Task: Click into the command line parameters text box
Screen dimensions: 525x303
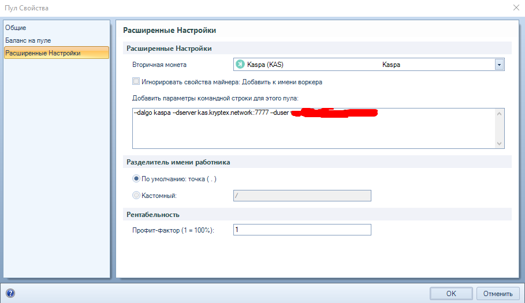Action: click(x=314, y=129)
